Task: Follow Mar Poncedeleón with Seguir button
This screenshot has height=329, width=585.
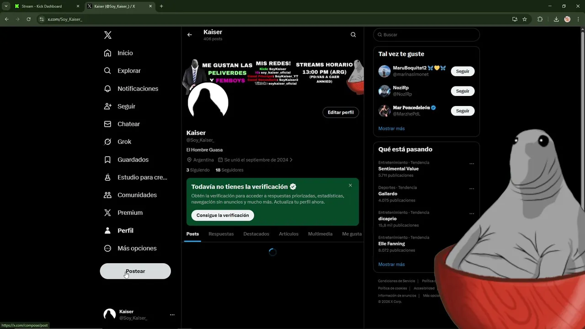Action: coord(463,111)
